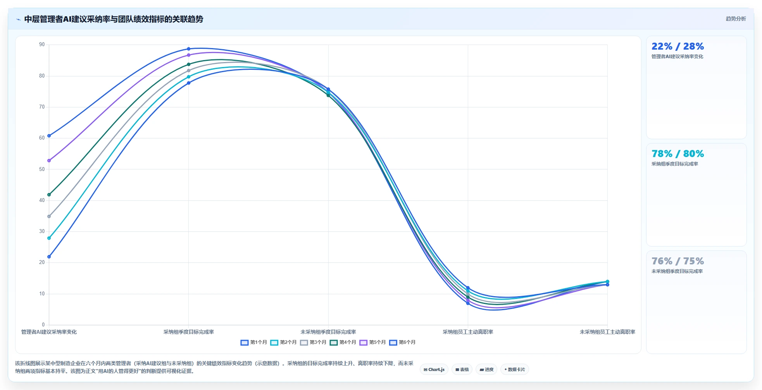This screenshot has width=762, height=390.
Task: Click the 第3个月 grey legend color box
Action: click(x=304, y=343)
